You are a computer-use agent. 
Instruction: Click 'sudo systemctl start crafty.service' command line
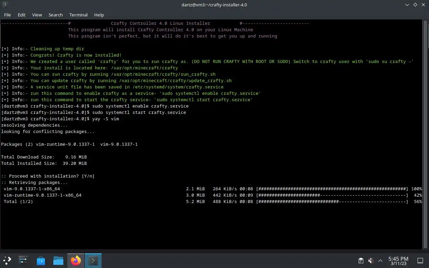coord(139,112)
